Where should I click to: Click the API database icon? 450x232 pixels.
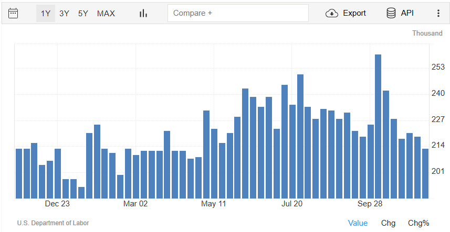tap(391, 13)
